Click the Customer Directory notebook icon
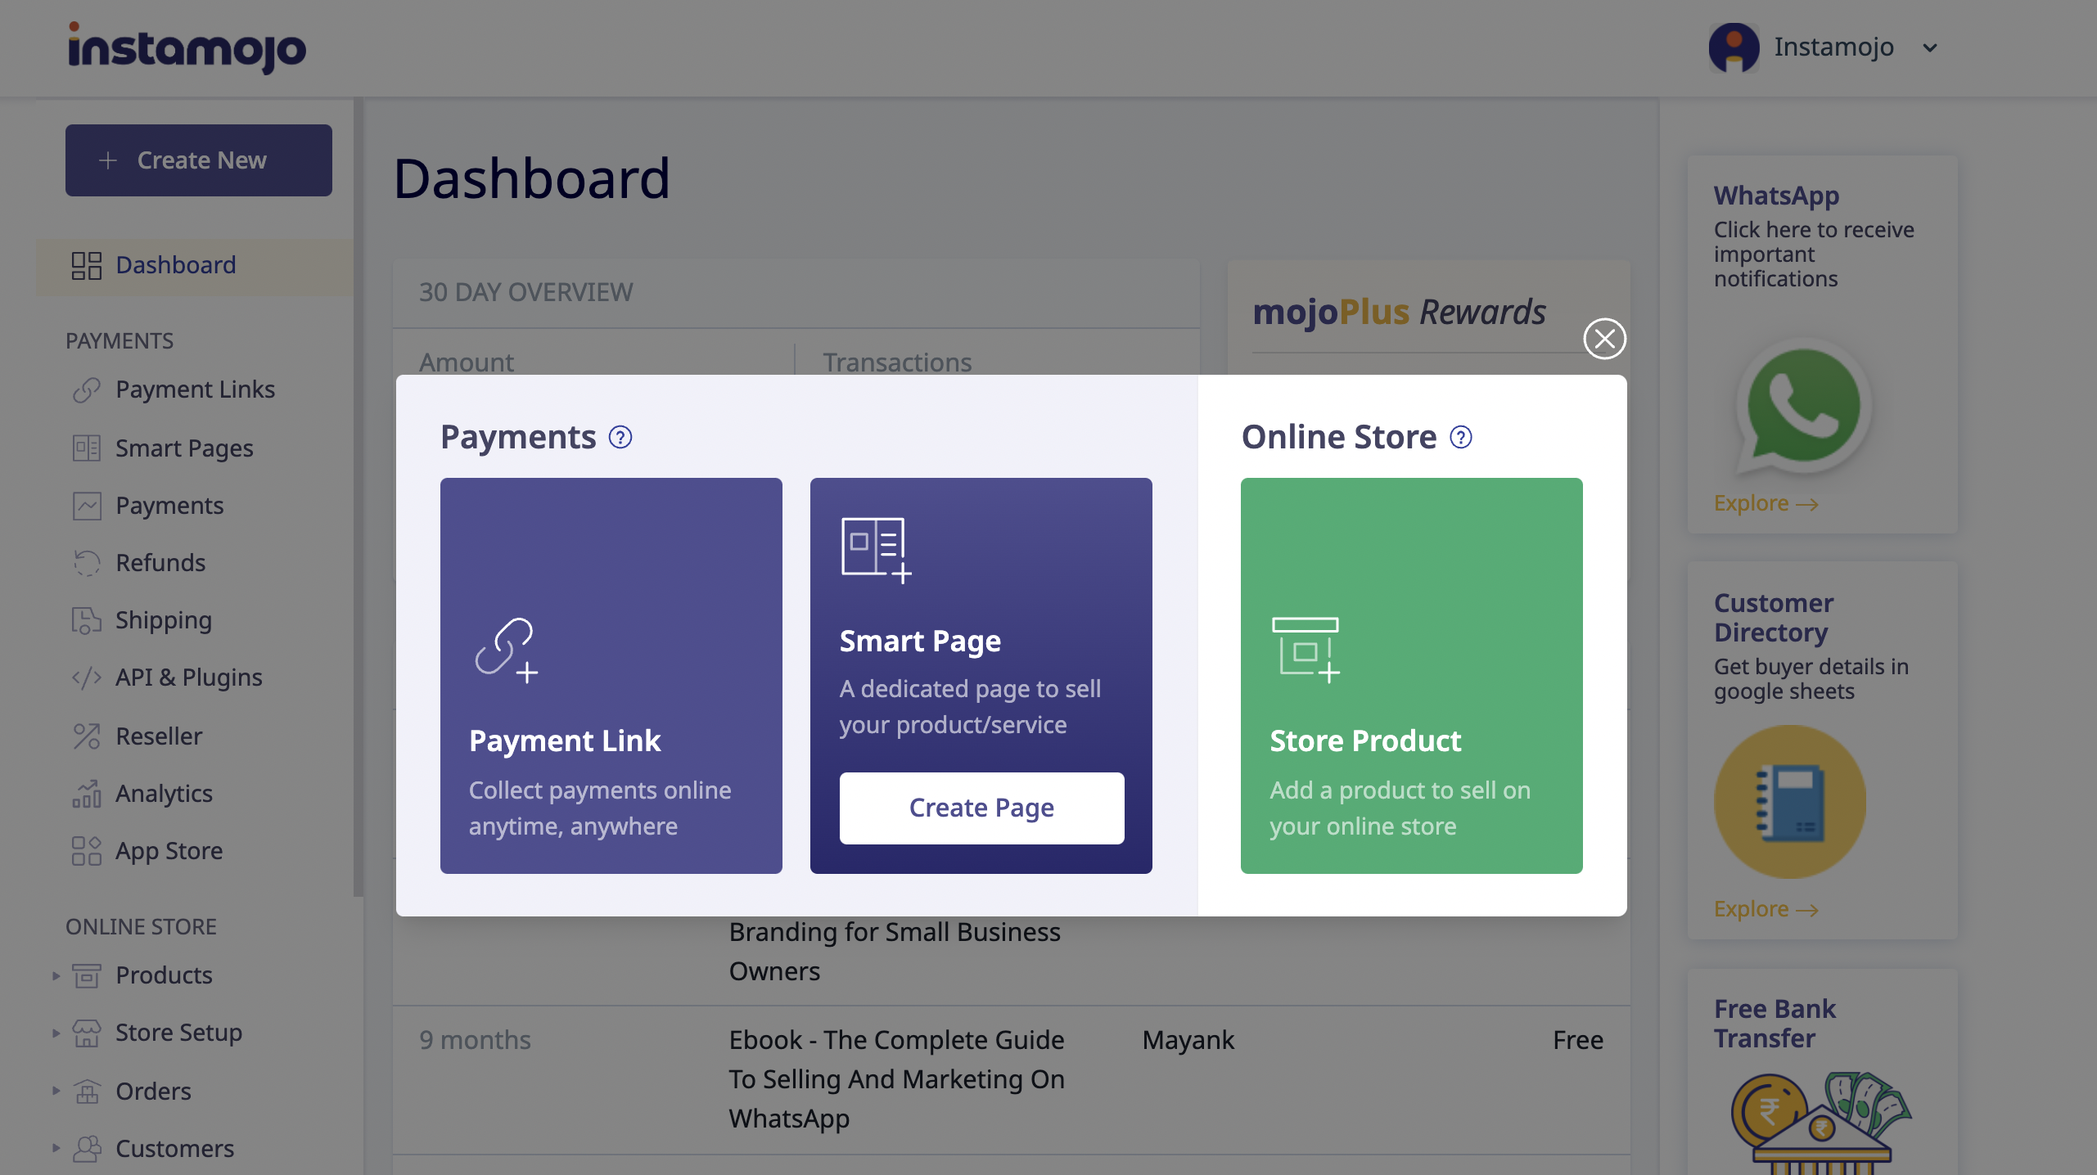 pos(1790,802)
